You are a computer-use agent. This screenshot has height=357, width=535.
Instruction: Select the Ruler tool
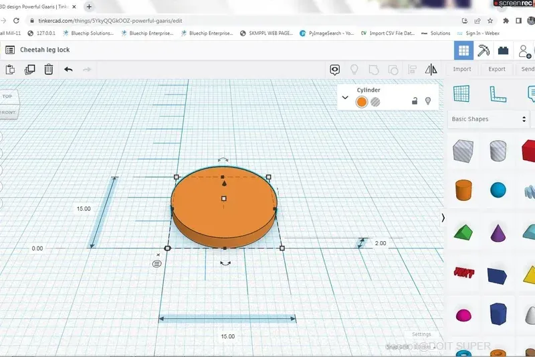coord(498,94)
